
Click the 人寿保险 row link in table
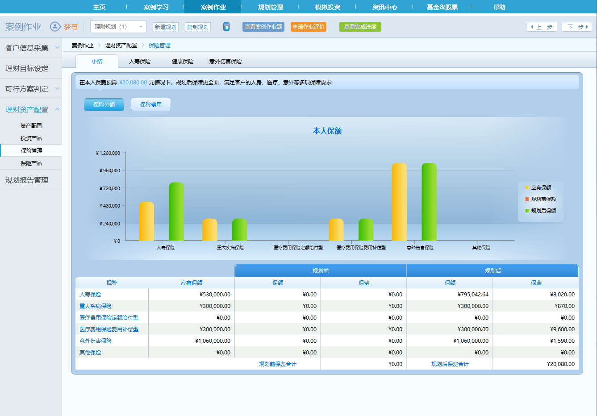tap(90, 295)
